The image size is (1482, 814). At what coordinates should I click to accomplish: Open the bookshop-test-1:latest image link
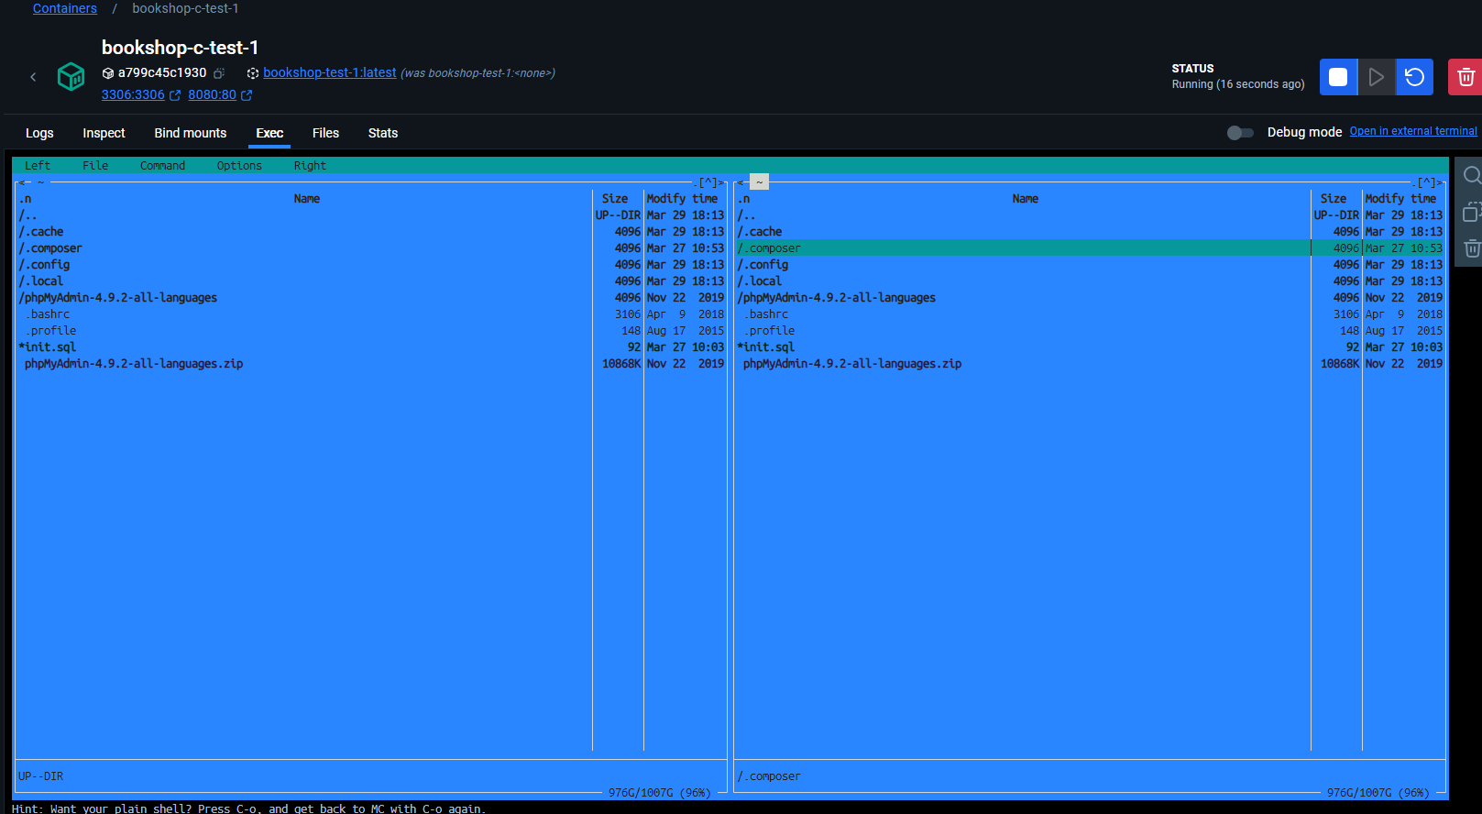pyautogui.click(x=329, y=72)
